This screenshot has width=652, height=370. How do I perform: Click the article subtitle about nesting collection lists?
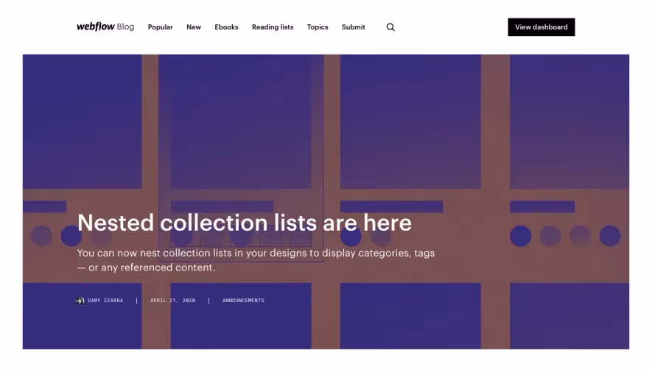(256, 260)
